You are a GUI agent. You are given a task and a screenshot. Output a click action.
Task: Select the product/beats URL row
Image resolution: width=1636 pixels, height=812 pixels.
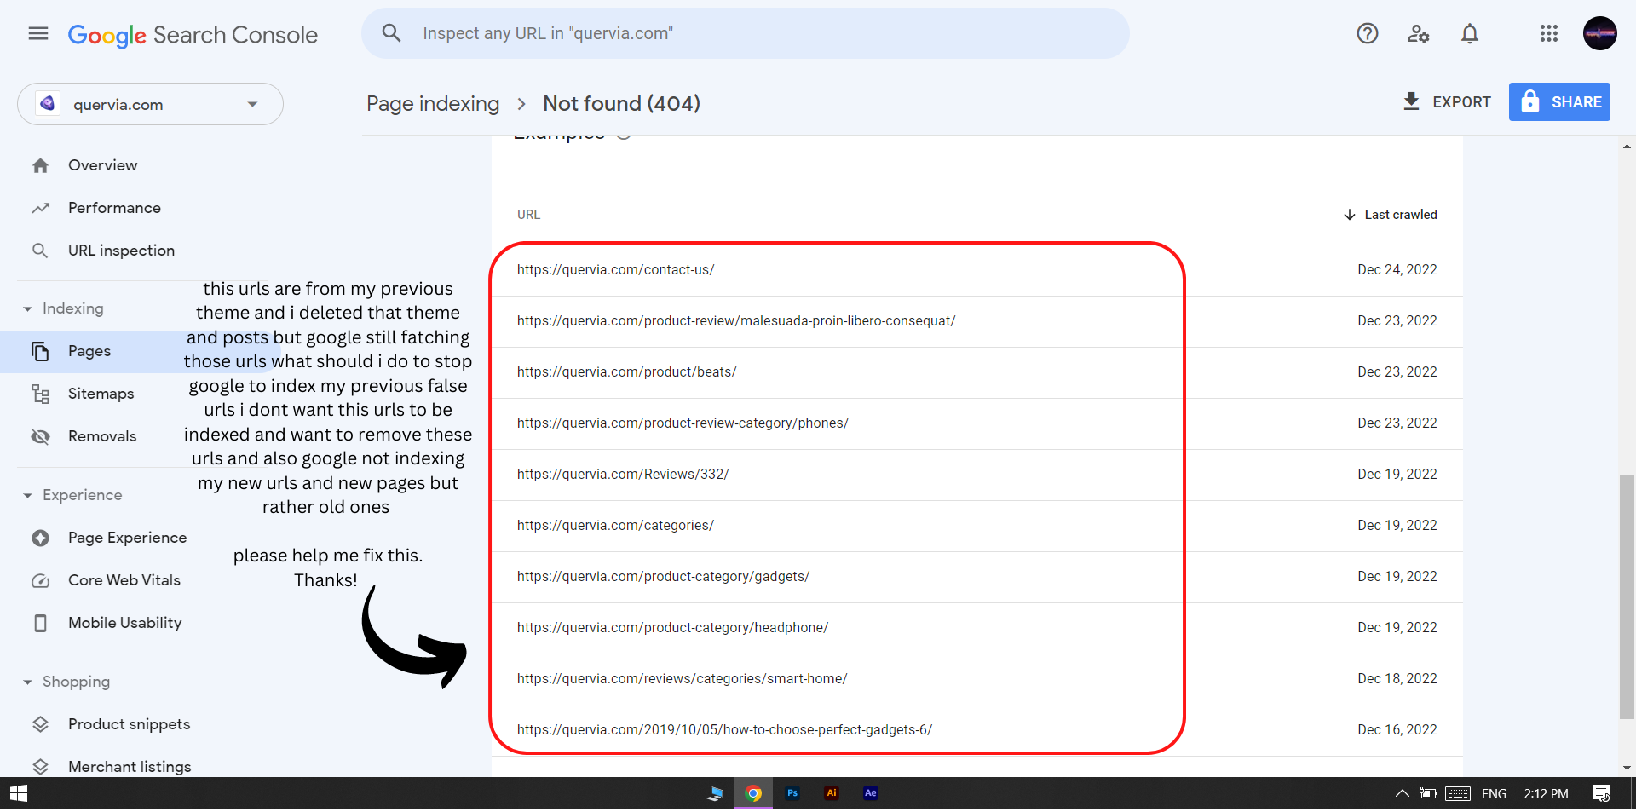click(x=977, y=372)
